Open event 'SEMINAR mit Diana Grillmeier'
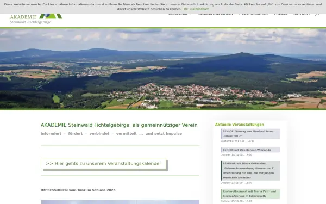The image size is (326, 204). pos(250,171)
